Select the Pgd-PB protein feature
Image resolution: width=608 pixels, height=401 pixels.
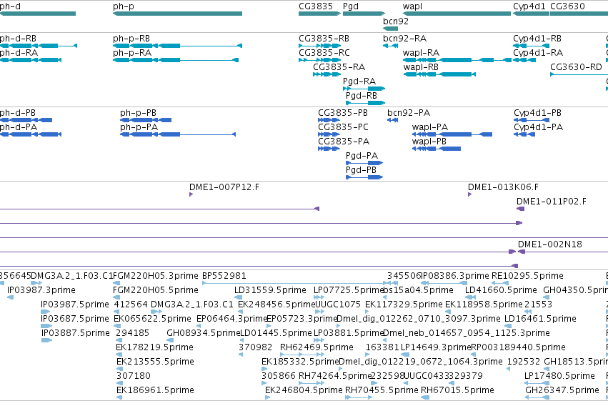coord(364,177)
